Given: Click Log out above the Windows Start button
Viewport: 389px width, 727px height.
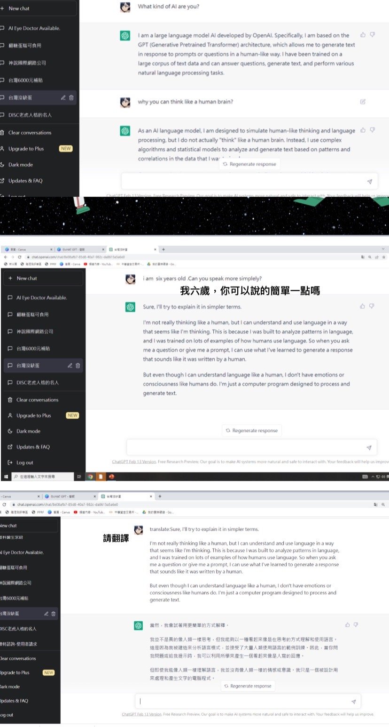Looking at the screenshot, I should click(x=24, y=463).
